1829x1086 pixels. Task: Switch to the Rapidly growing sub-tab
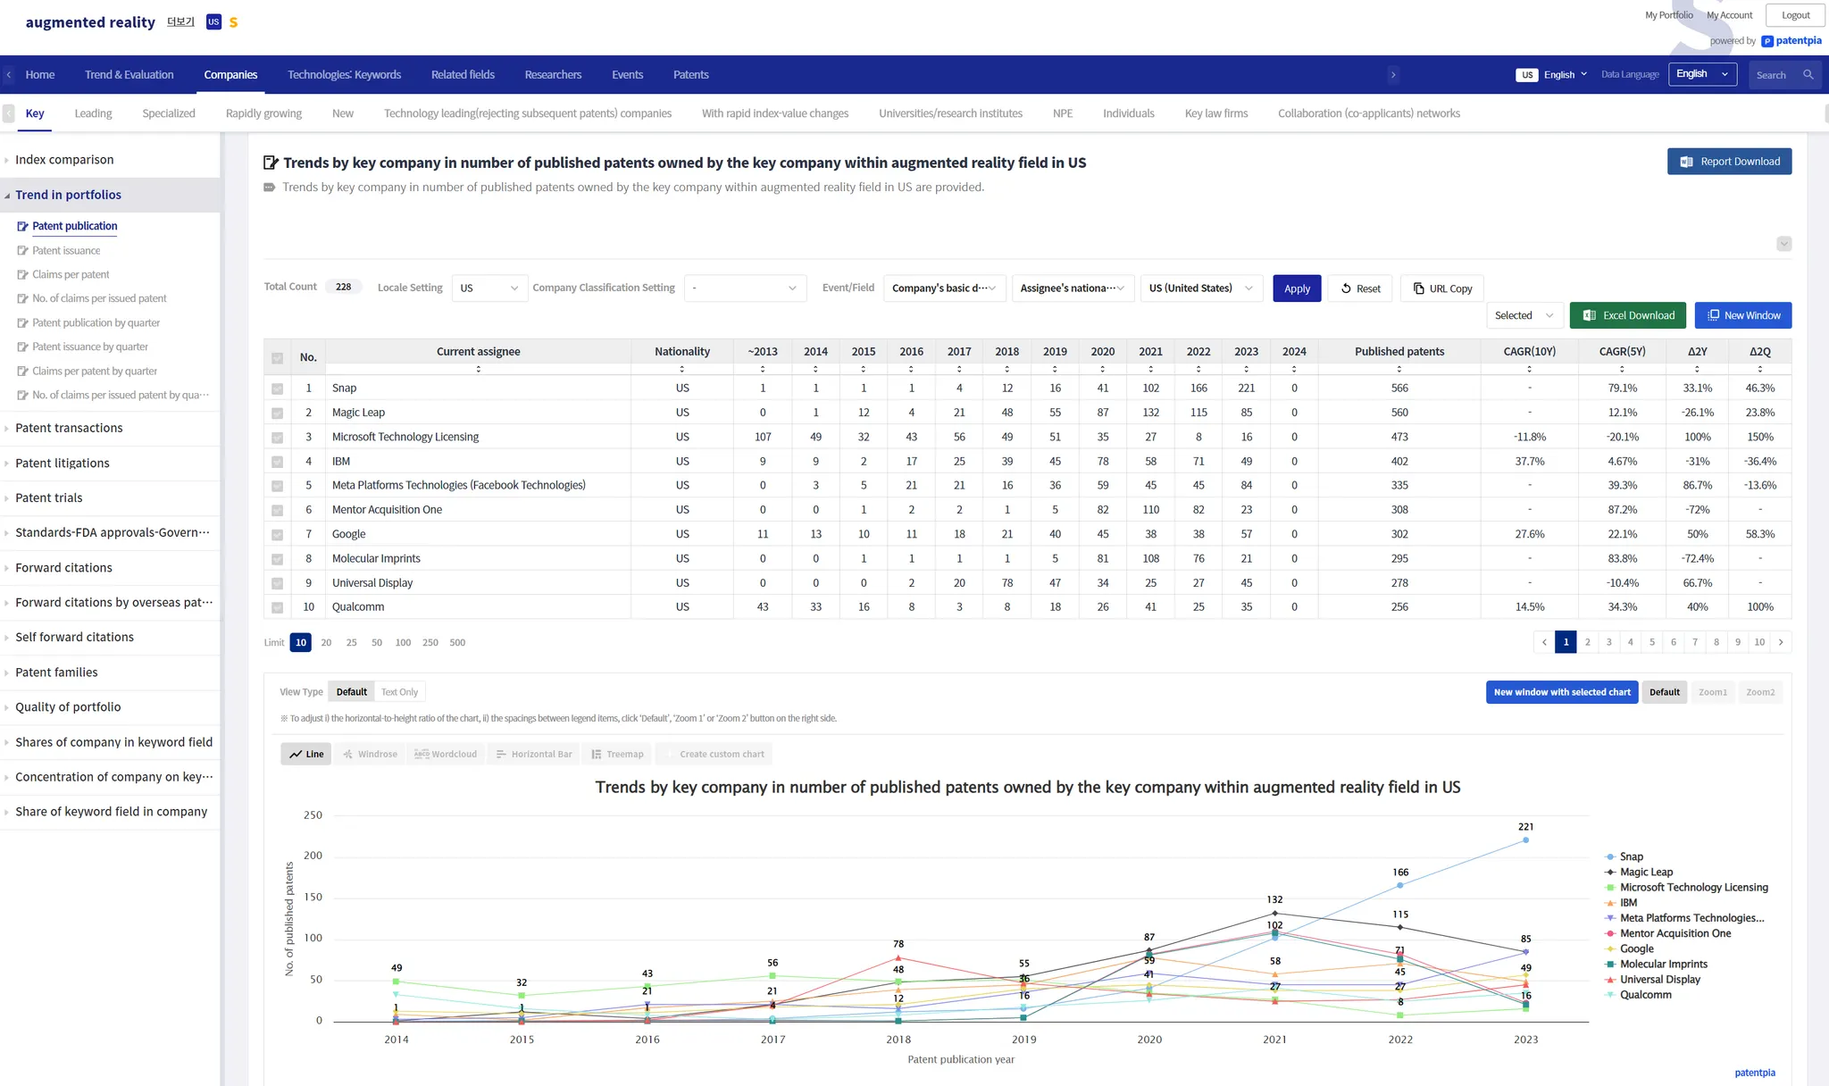(263, 113)
